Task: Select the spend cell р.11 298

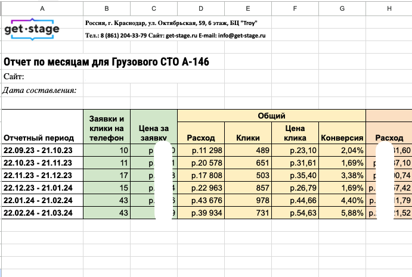Action: 201,150
